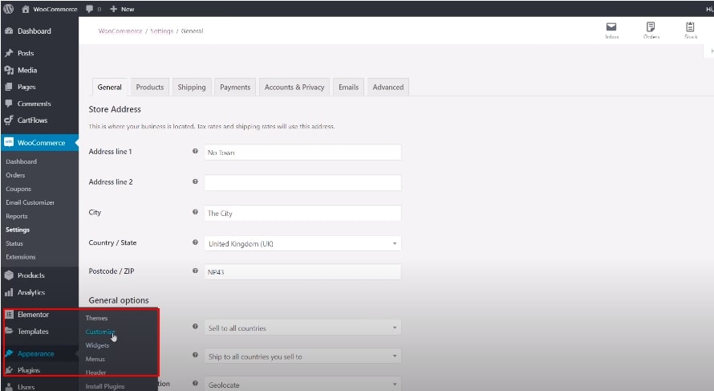This screenshot has height=391, width=714.
Task: Click help icon beside Geolocate dropdown
Action: tap(195, 383)
